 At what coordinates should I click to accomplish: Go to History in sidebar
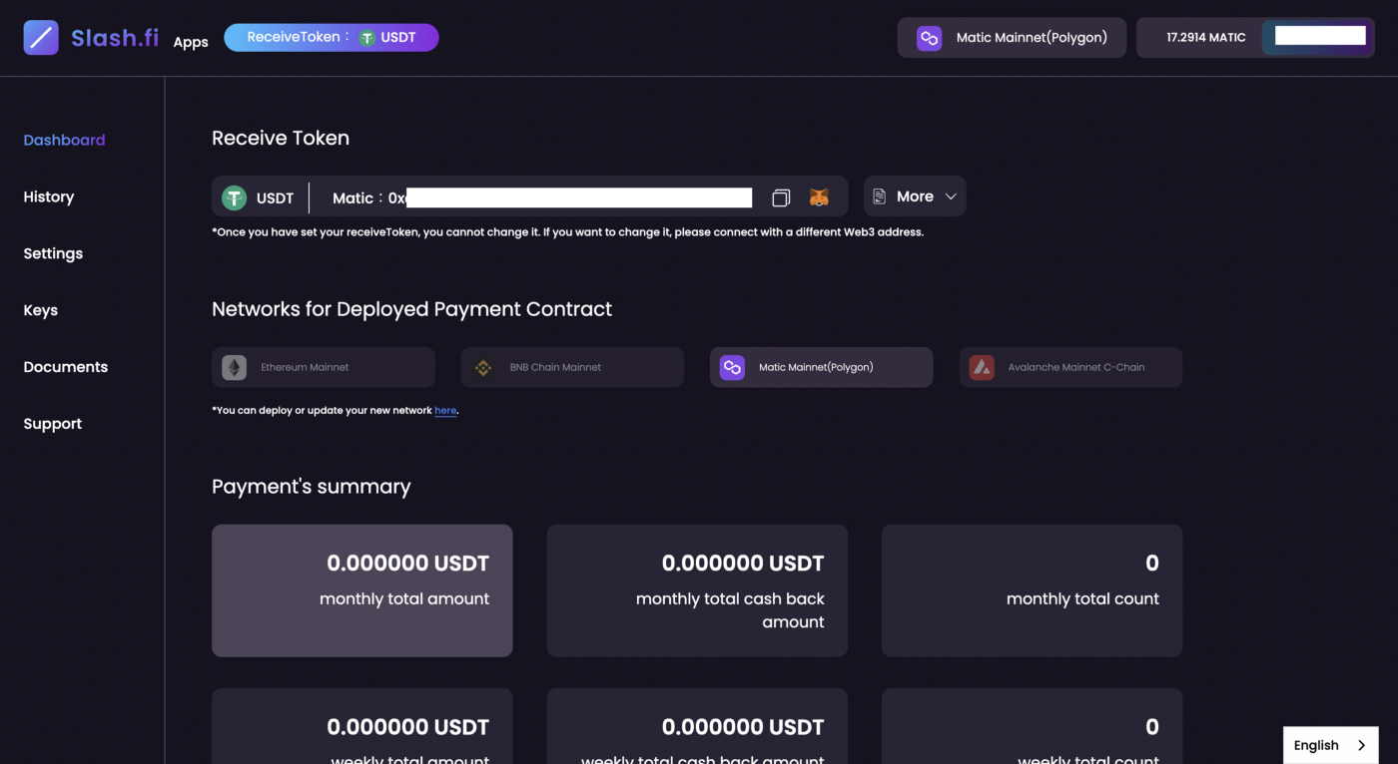49,197
